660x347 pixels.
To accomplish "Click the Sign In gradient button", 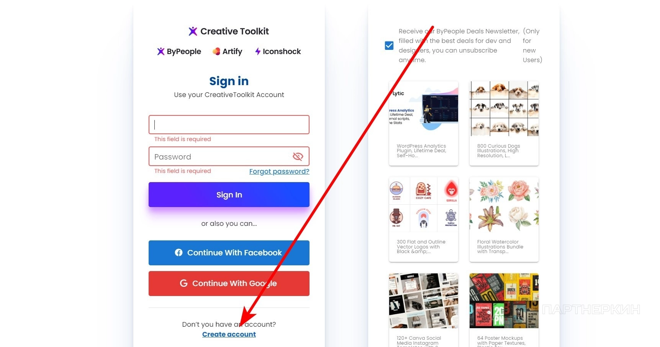I will [229, 194].
